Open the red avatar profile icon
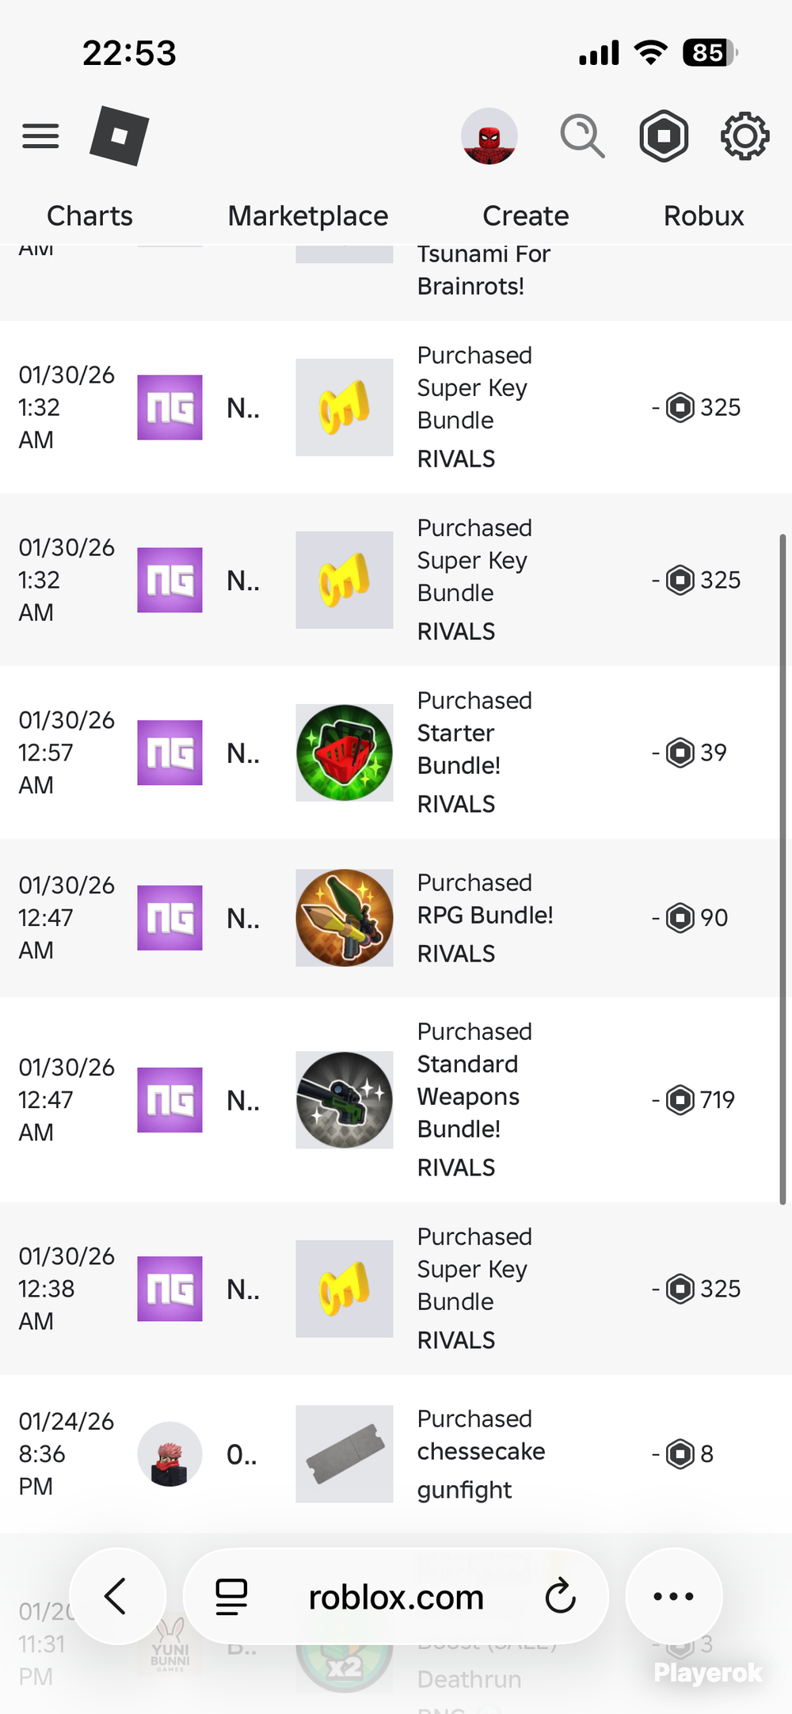The width and height of the screenshot is (792, 1714). [x=489, y=136]
